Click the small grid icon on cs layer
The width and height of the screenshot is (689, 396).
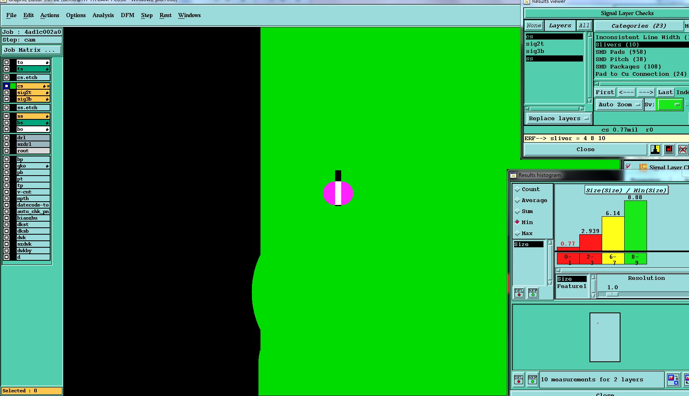point(48,86)
